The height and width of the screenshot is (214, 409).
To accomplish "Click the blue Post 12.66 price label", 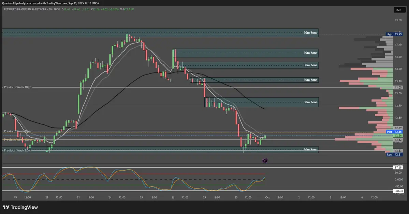I will [x=394, y=132].
